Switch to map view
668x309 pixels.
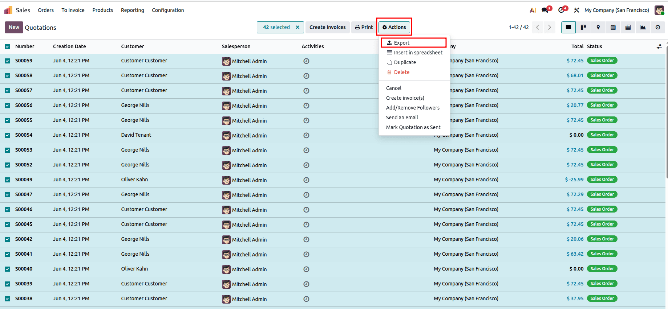(x=598, y=27)
